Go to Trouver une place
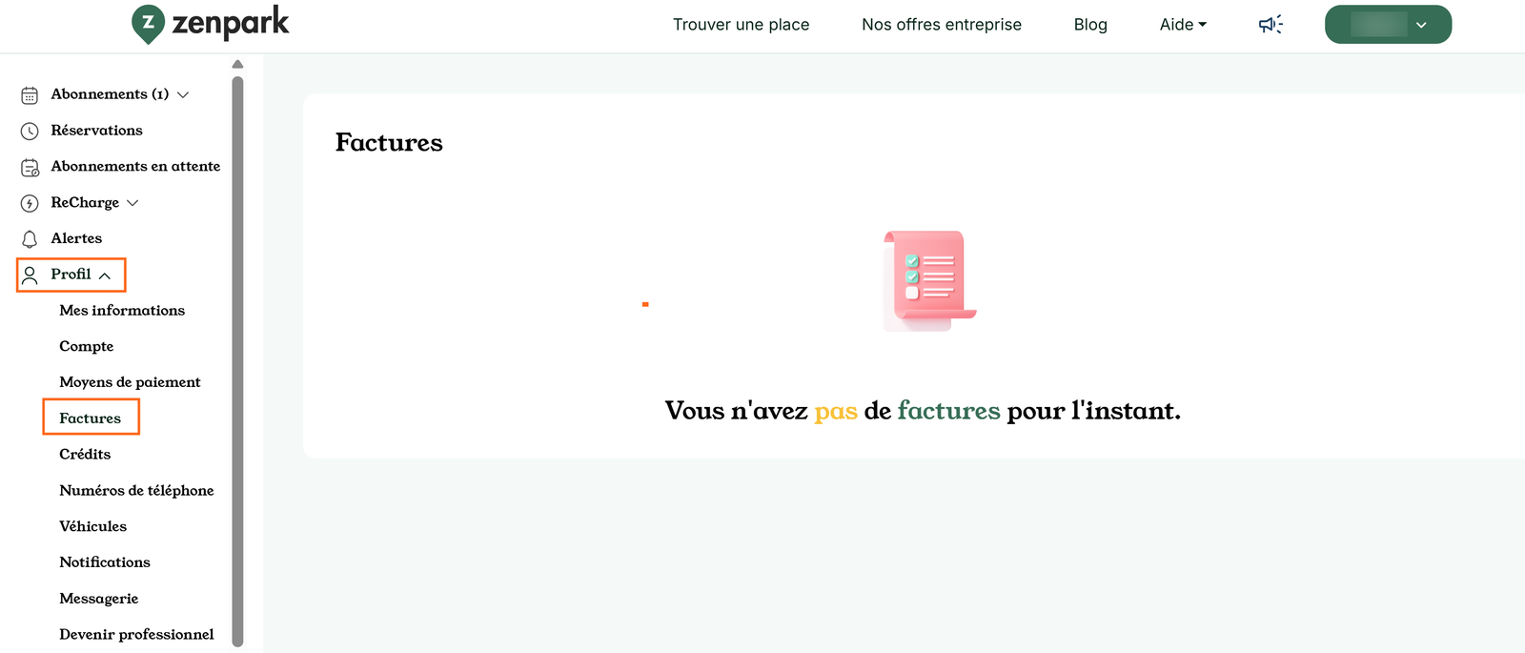 [741, 25]
